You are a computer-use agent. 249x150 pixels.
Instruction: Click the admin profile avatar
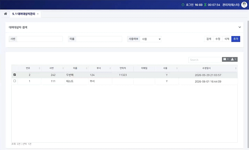pos(244,5)
